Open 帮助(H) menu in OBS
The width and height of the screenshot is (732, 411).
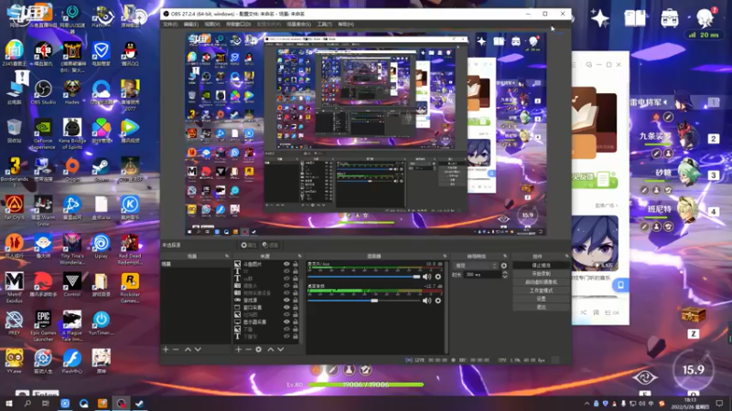pyautogui.click(x=346, y=25)
